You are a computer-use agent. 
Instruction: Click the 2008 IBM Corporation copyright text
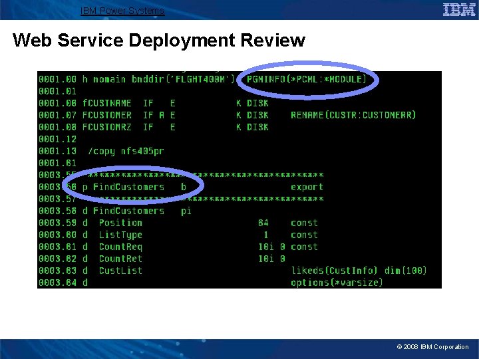432,347
